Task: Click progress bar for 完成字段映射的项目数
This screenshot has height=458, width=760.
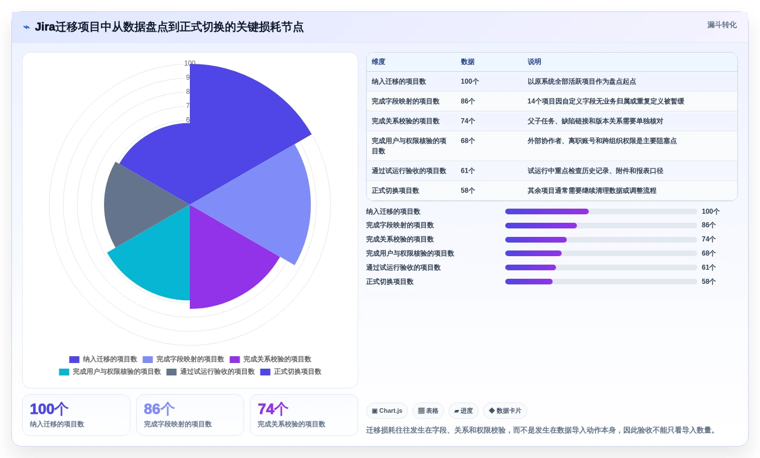Action: 601,226
